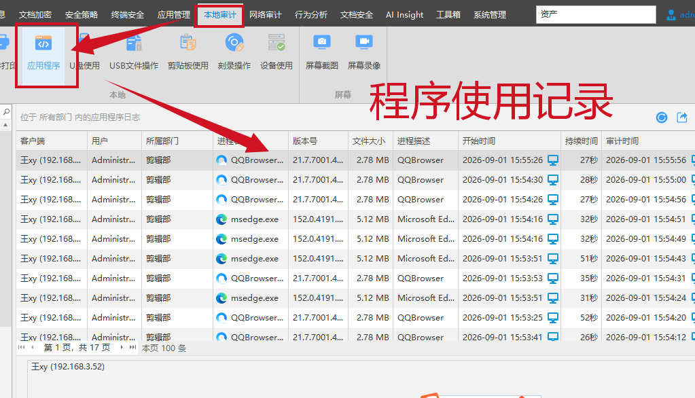Go to next page of log
This screenshot has width=695, height=398.
pyautogui.click(x=122, y=348)
